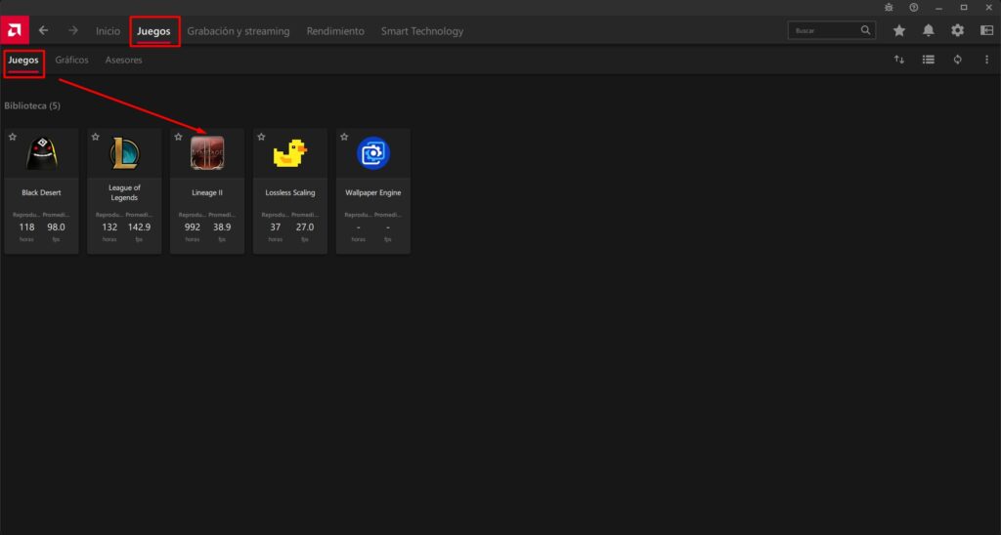Screen dimensions: 1001x535
Task: Click the AMD logo home icon
Action: tap(14, 30)
